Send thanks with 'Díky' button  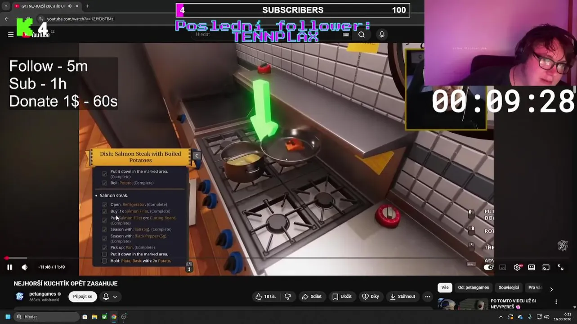[371, 297]
